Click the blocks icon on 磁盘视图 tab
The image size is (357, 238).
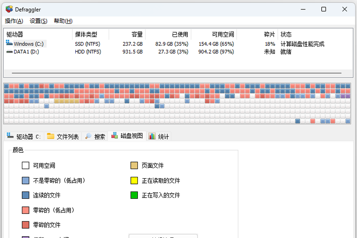coord(115,135)
